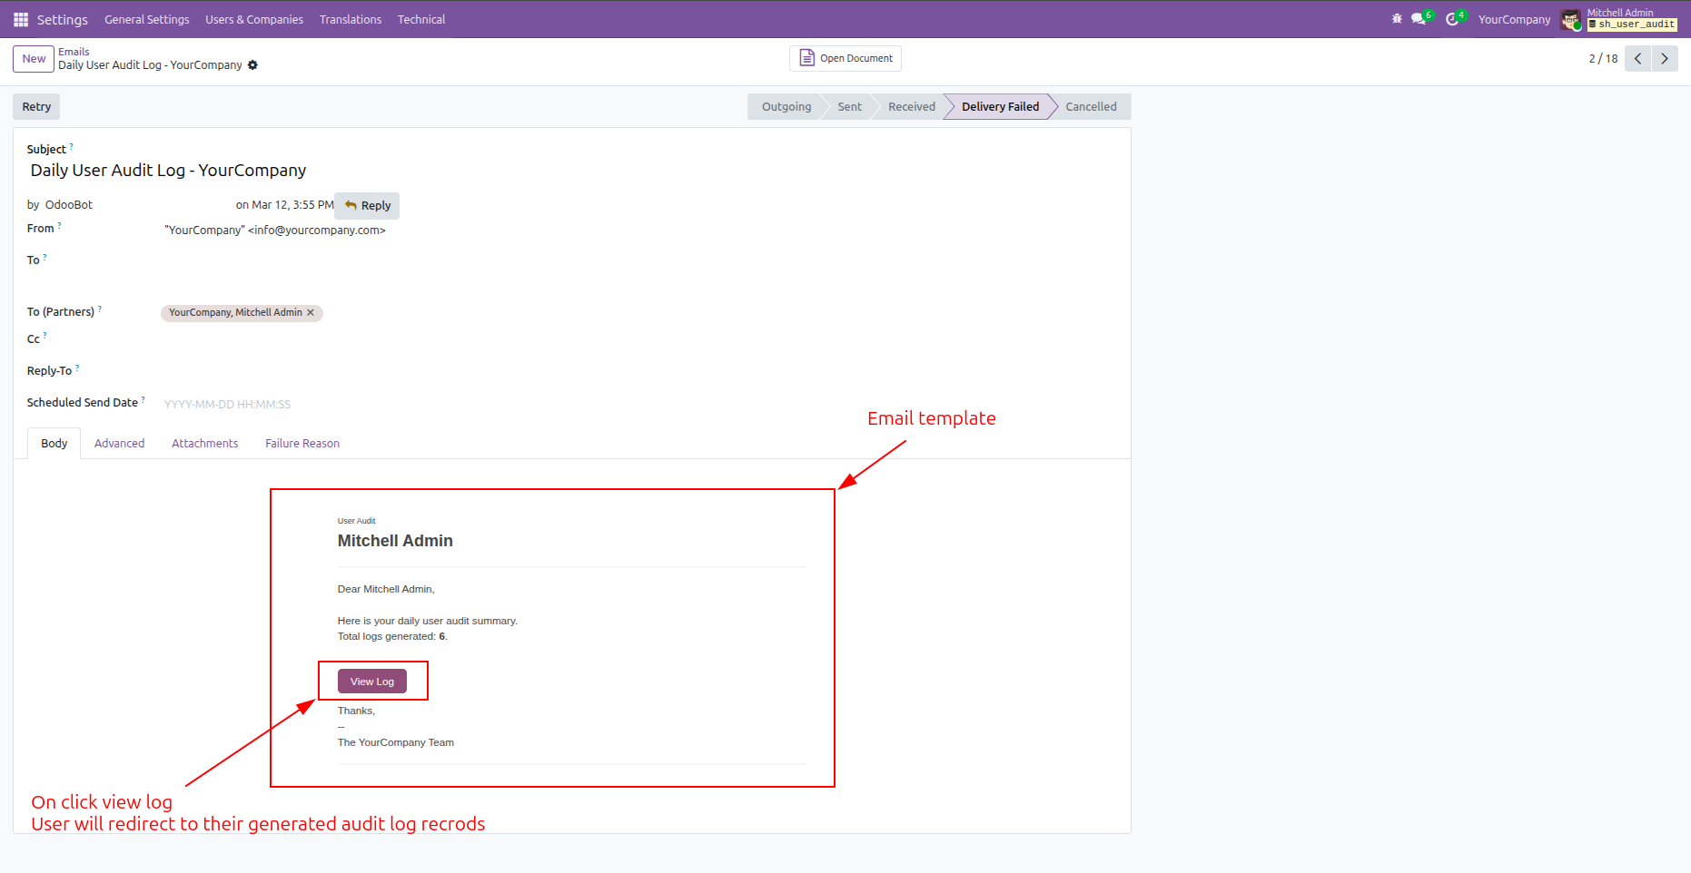1691x873 pixels.
Task: Open the YourCompany company switcher
Action: click(1514, 19)
